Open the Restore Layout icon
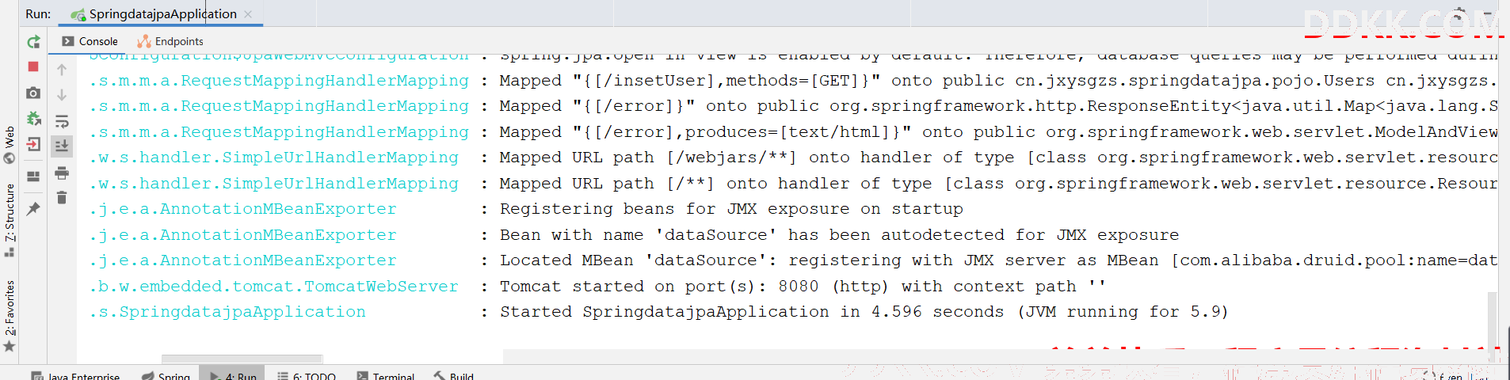Image resolution: width=1510 pixels, height=380 pixels. [x=33, y=177]
